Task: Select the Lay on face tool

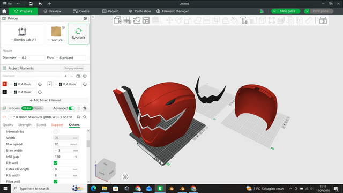Action: click(x=197, y=20)
